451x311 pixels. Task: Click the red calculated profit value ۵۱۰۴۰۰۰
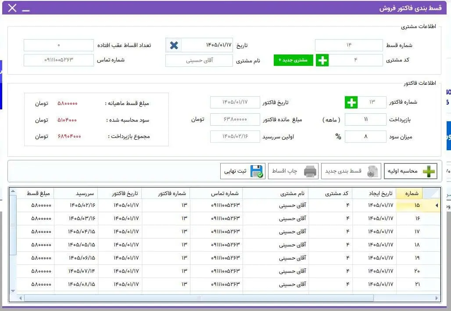[67, 120]
